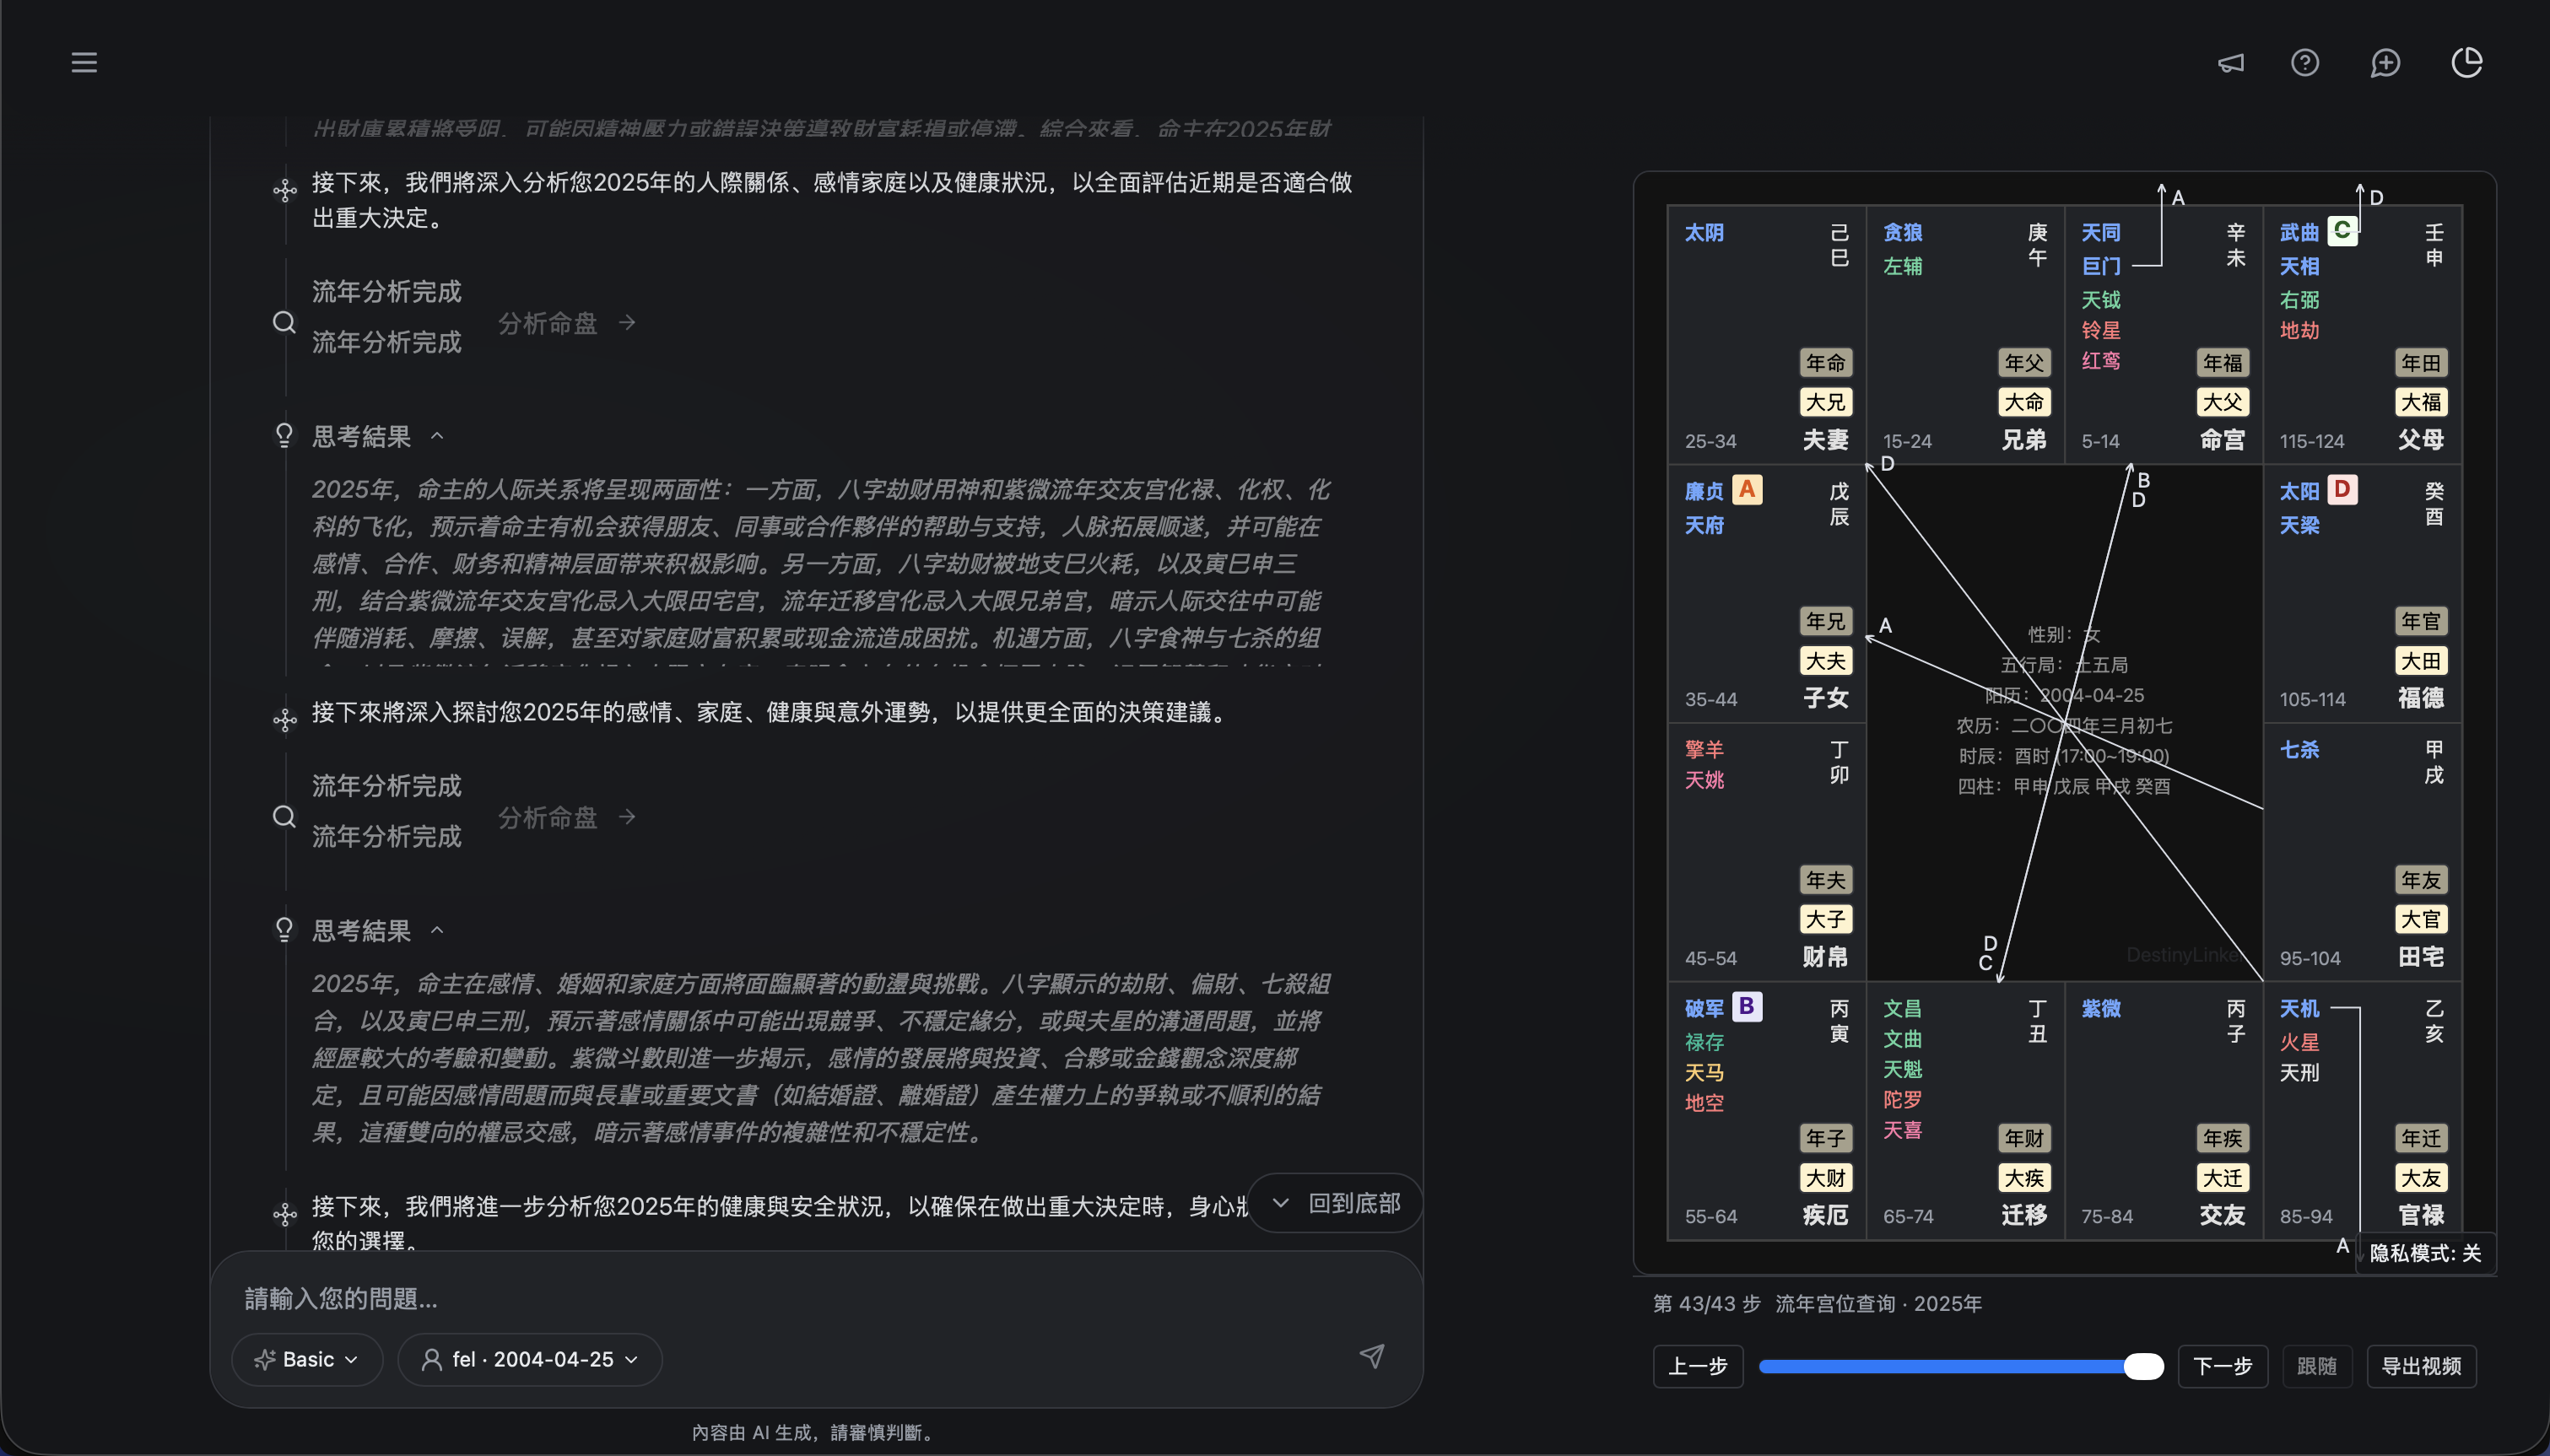Click the 导出视频 export video button
The image size is (2550, 1456).
coord(2423,1366)
